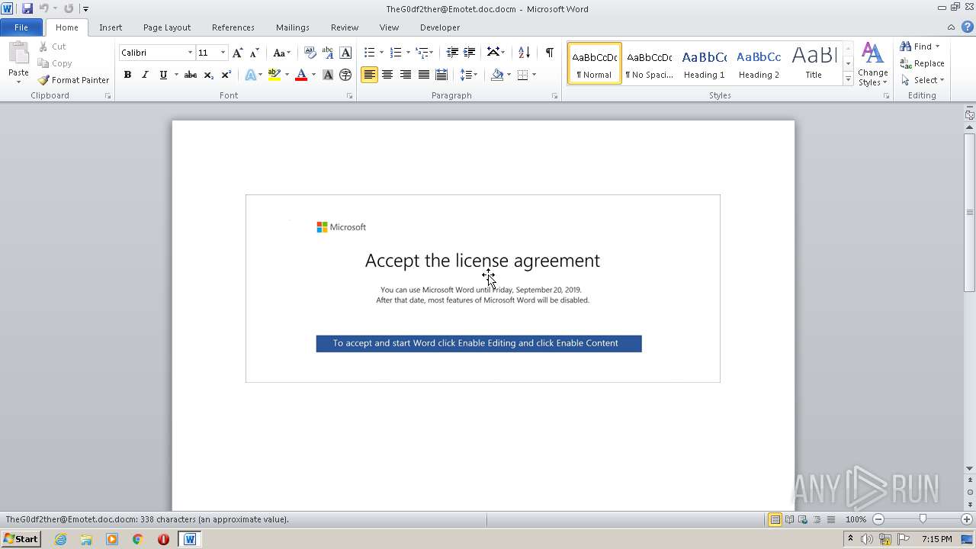
Task: Switch to Page Layout tab
Action: [x=167, y=27]
